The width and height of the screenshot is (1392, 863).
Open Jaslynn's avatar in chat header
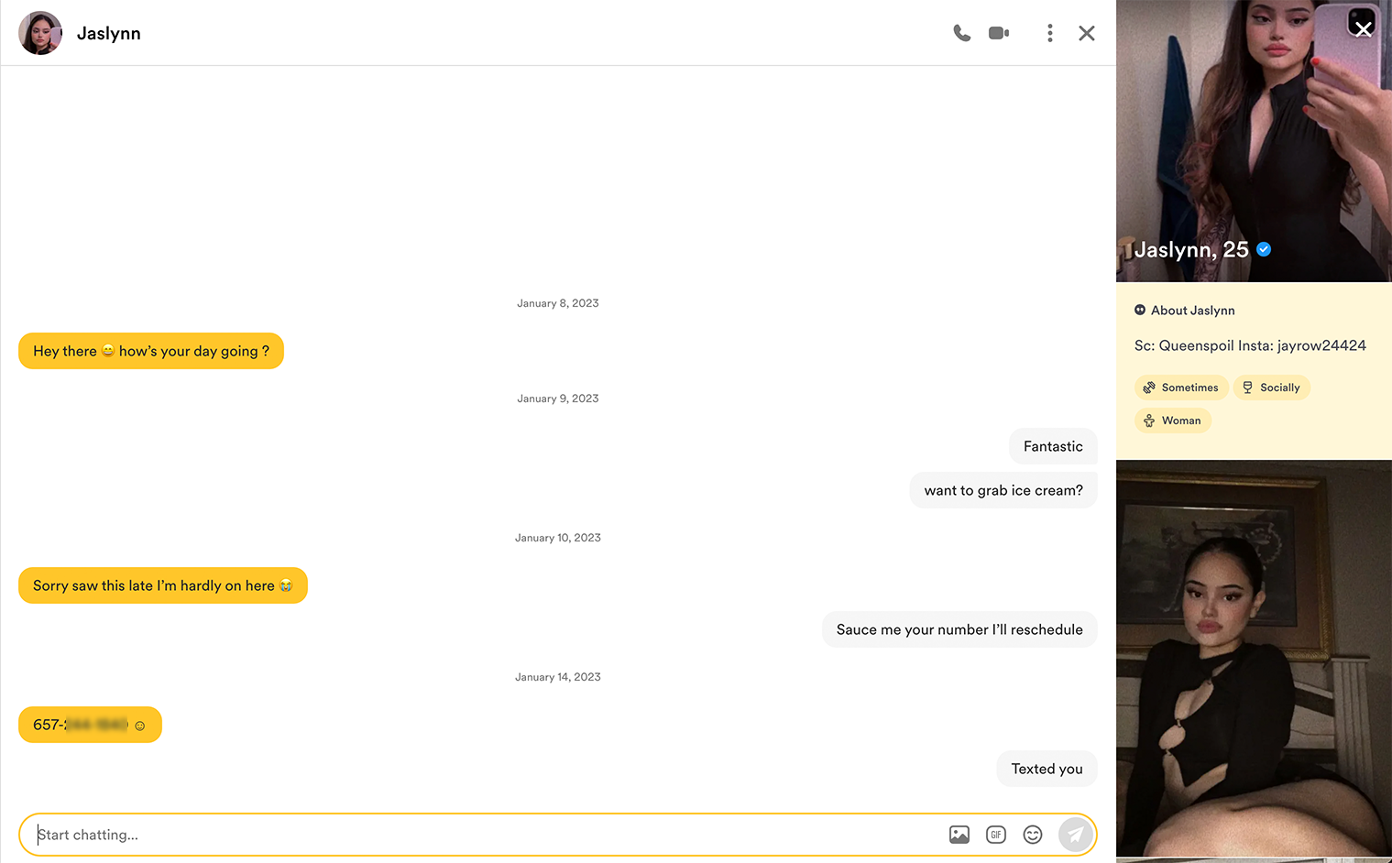pyautogui.click(x=40, y=33)
